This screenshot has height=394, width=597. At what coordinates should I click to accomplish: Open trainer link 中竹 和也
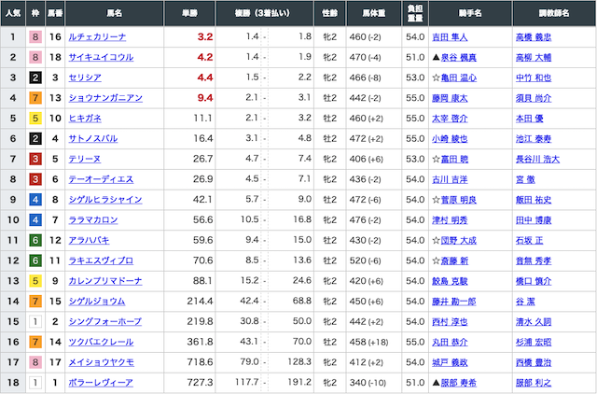click(534, 77)
